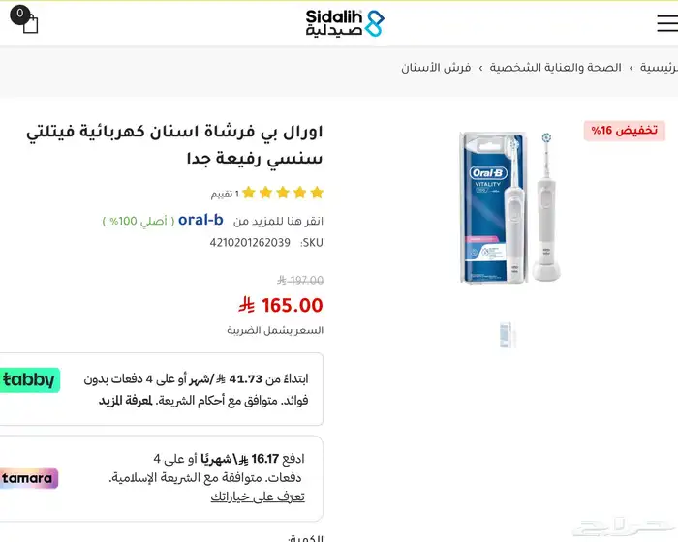Click the product title heading
678x542 pixels.
pos(174,145)
